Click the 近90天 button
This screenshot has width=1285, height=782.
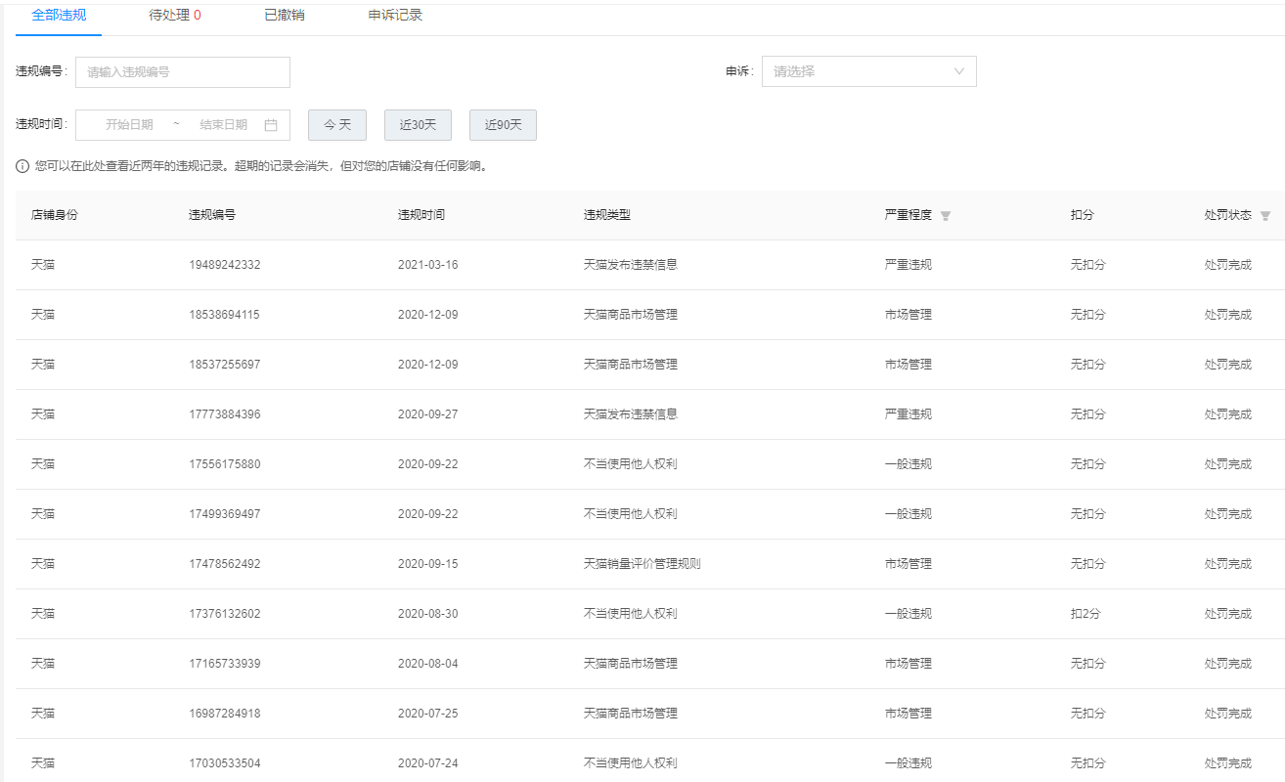click(x=503, y=125)
